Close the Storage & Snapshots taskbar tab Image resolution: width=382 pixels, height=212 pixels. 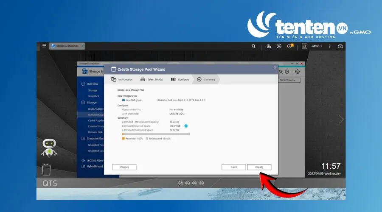coord(82,46)
